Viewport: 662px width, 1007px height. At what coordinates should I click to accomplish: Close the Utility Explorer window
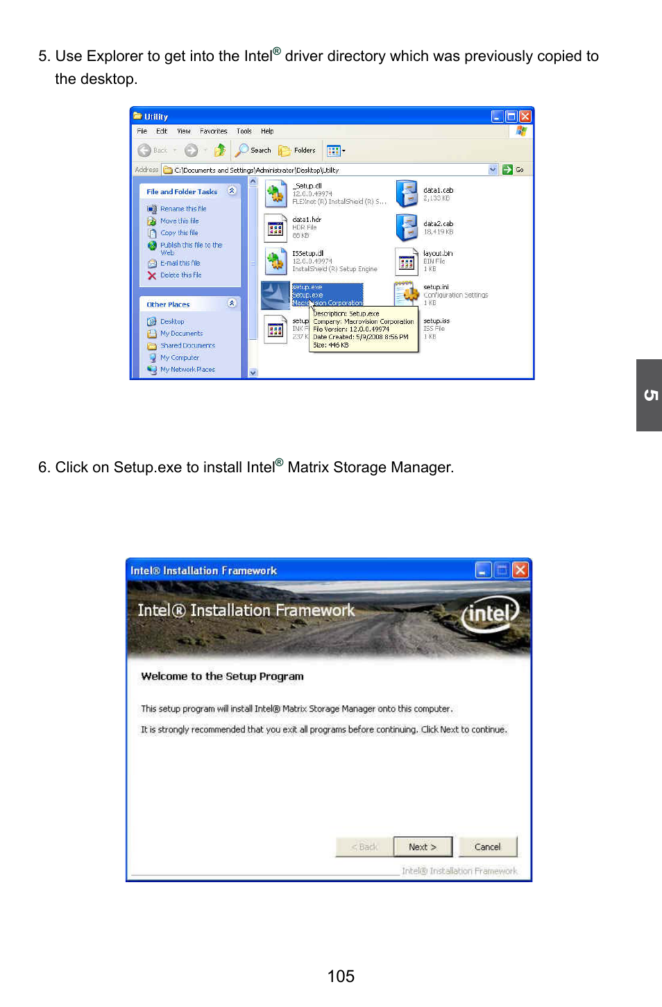click(x=525, y=117)
